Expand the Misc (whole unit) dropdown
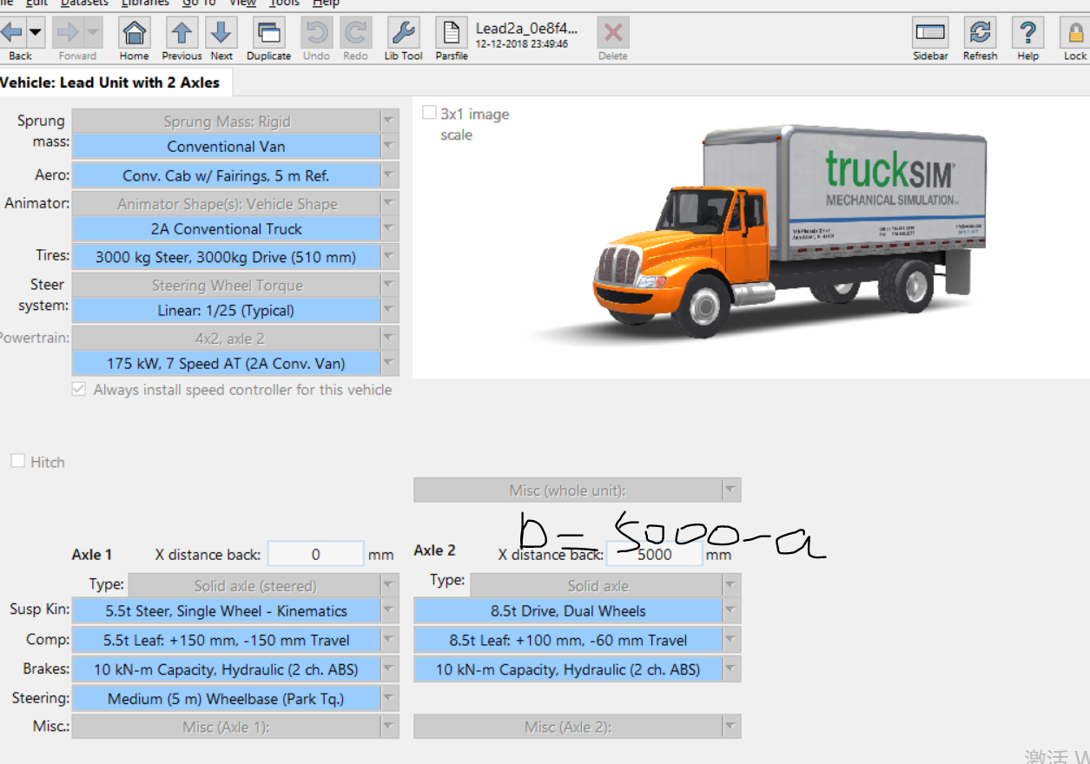Screen dimensions: 1090x764 730,489
